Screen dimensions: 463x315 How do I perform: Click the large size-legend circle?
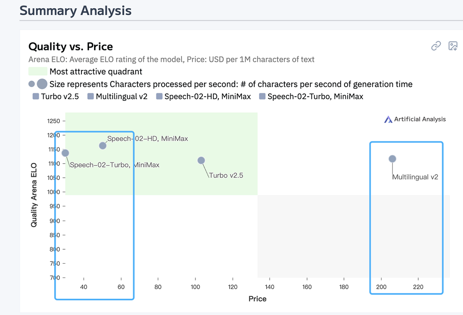(x=42, y=84)
